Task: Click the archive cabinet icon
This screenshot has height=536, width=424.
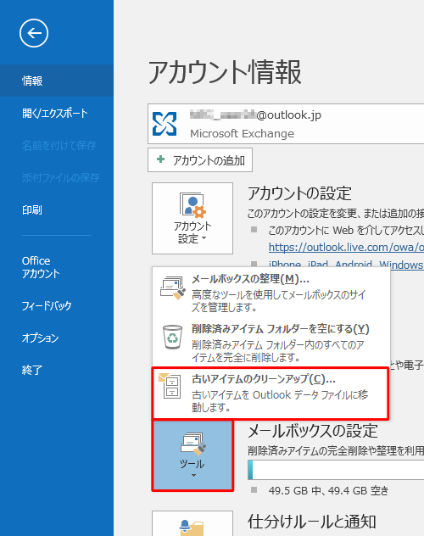Action: 170,386
